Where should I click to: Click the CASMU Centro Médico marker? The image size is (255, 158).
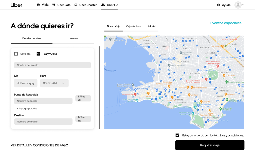click(x=187, y=81)
